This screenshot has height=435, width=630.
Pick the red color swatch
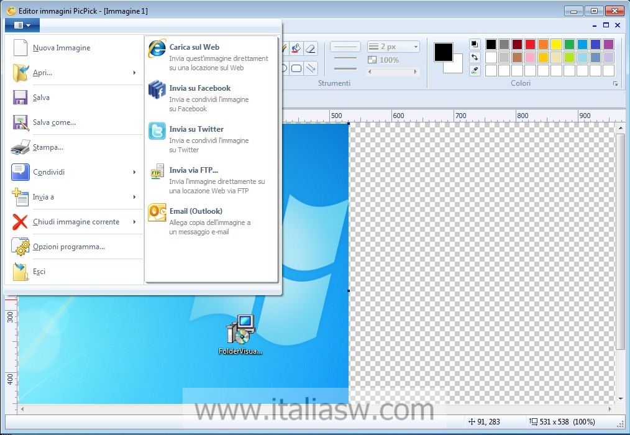point(530,44)
